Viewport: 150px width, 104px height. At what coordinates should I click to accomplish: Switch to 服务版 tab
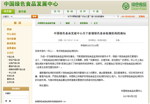[22, 11]
